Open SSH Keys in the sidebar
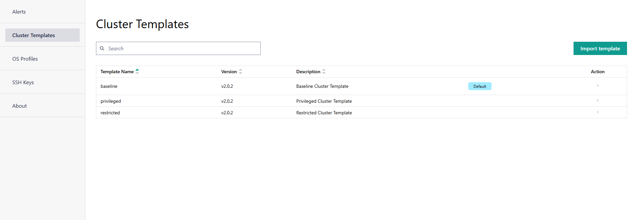Viewport: 635px width, 220px height. (43, 82)
